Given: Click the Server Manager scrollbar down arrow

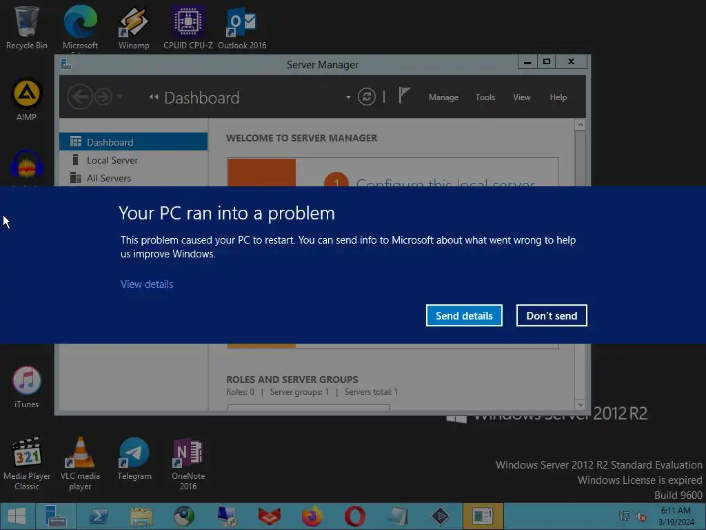Looking at the screenshot, I should [x=580, y=404].
